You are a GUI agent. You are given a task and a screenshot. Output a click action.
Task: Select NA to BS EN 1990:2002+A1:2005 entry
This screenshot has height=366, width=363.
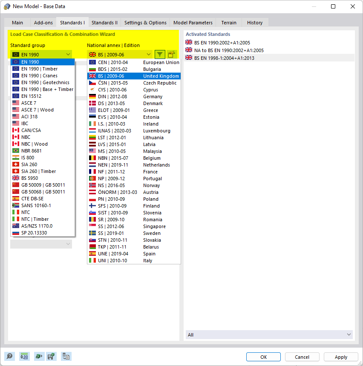tap(269, 50)
